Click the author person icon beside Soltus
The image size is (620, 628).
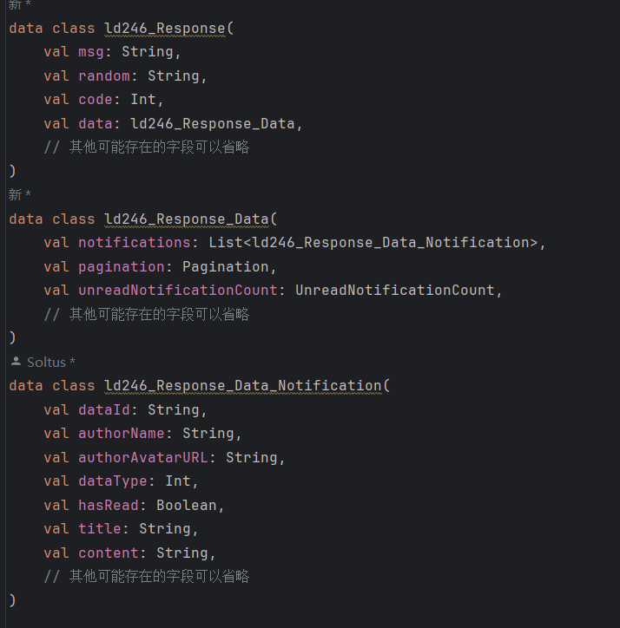(15, 362)
